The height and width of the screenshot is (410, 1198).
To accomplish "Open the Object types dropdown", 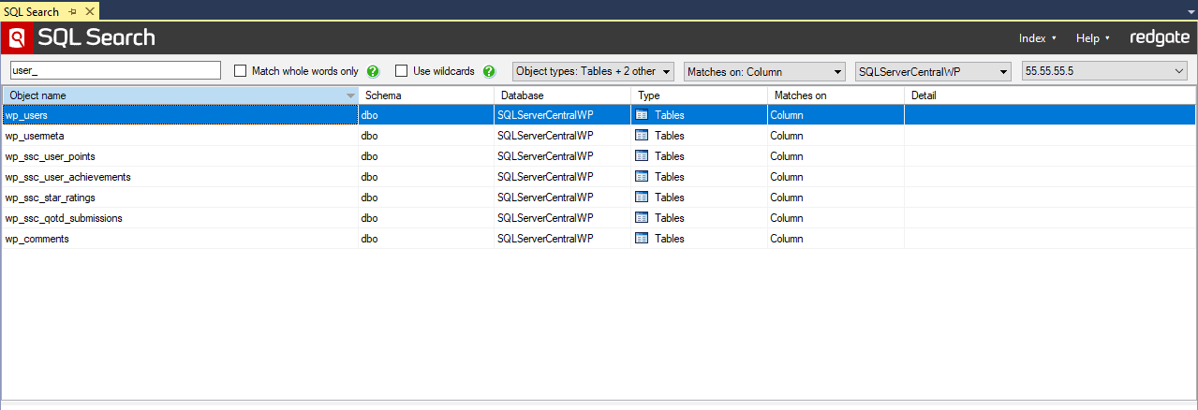I will [x=594, y=71].
